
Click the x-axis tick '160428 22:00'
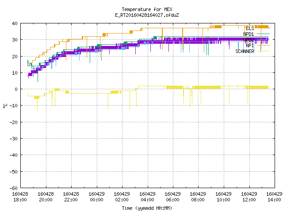click(71, 197)
